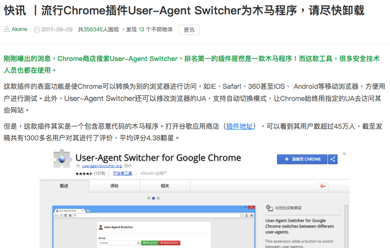Click the description panel scrollbar
The image size is (390, 248).
pos(346,226)
